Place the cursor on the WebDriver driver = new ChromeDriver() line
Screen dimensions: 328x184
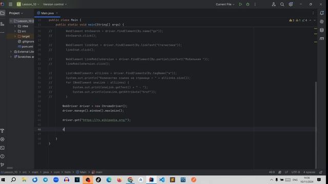[x=95, y=106]
